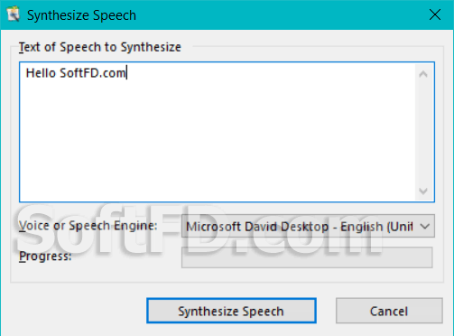Click 'Text of Speech to Synthesize' label
454x336 pixels.
[100, 47]
